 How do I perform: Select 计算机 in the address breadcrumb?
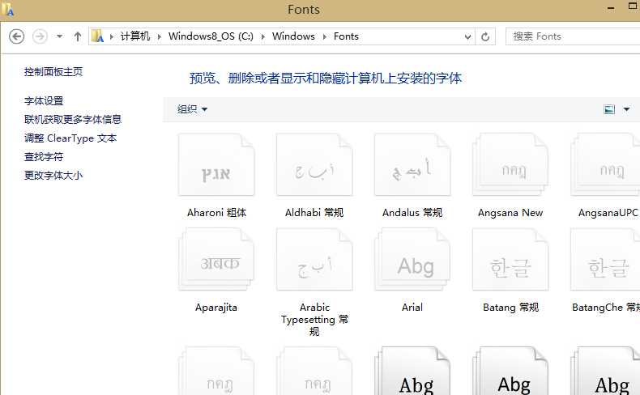coord(135,36)
